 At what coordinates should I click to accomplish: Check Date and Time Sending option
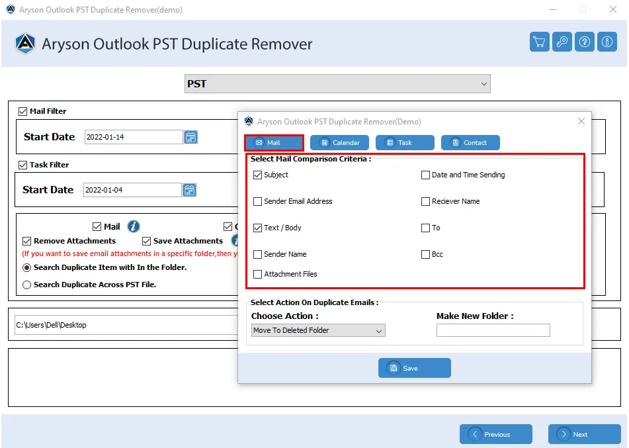point(426,175)
